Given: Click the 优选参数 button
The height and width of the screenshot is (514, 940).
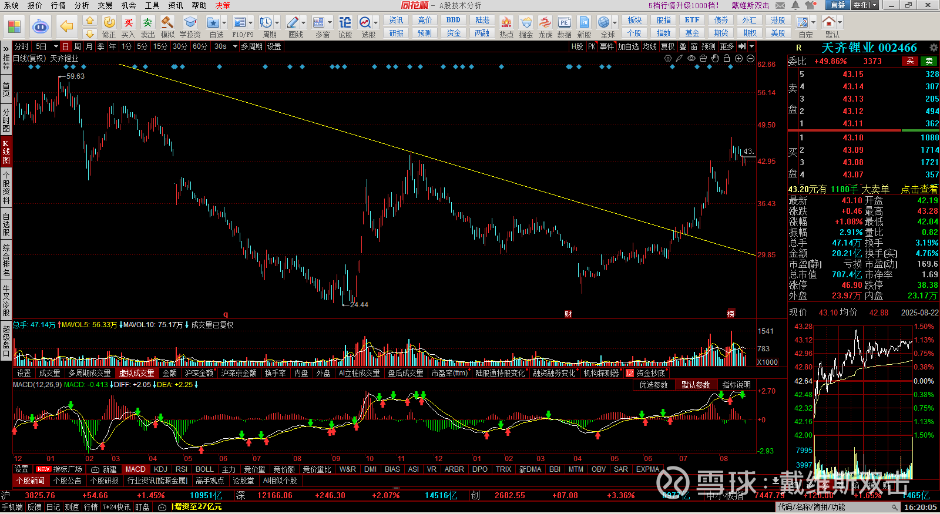Looking at the screenshot, I should [x=653, y=385].
